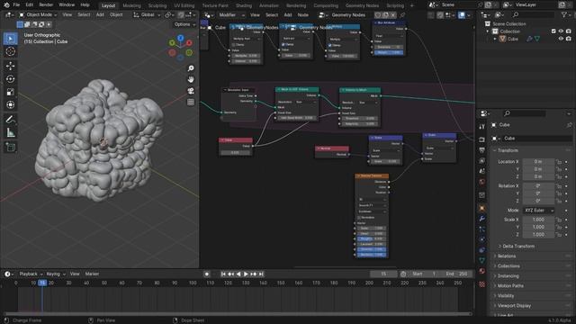Viewport: 576px width, 324px height.
Task: Open the XYZ Euler rotation mode dropdown
Action: pyautogui.click(x=538, y=211)
